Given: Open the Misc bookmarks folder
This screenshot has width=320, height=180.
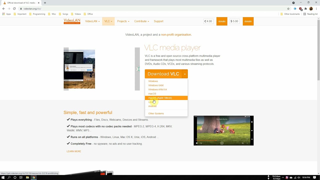Looking at the screenshot, I should 52,14.
